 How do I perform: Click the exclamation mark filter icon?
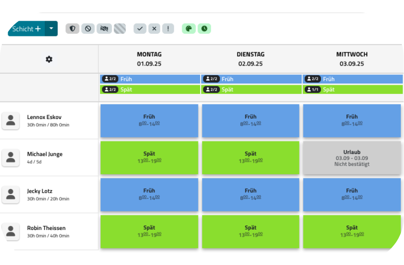(168, 29)
